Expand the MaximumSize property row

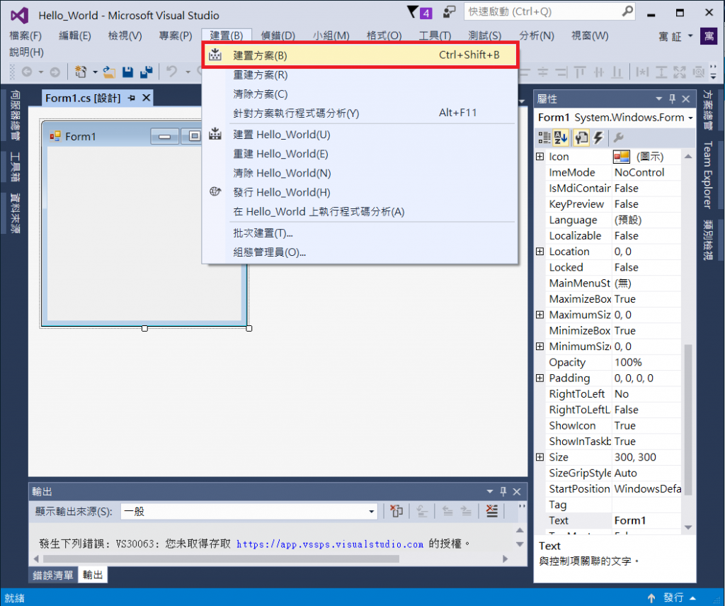540,315
